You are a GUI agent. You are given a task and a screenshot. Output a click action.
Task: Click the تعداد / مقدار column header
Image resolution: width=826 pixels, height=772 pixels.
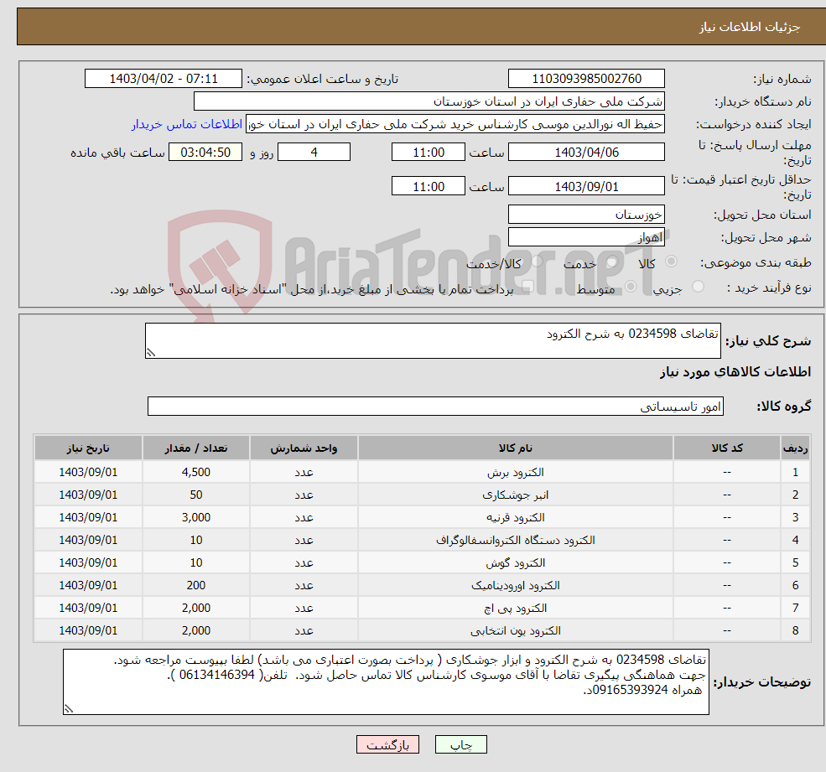tap(196, 448)
